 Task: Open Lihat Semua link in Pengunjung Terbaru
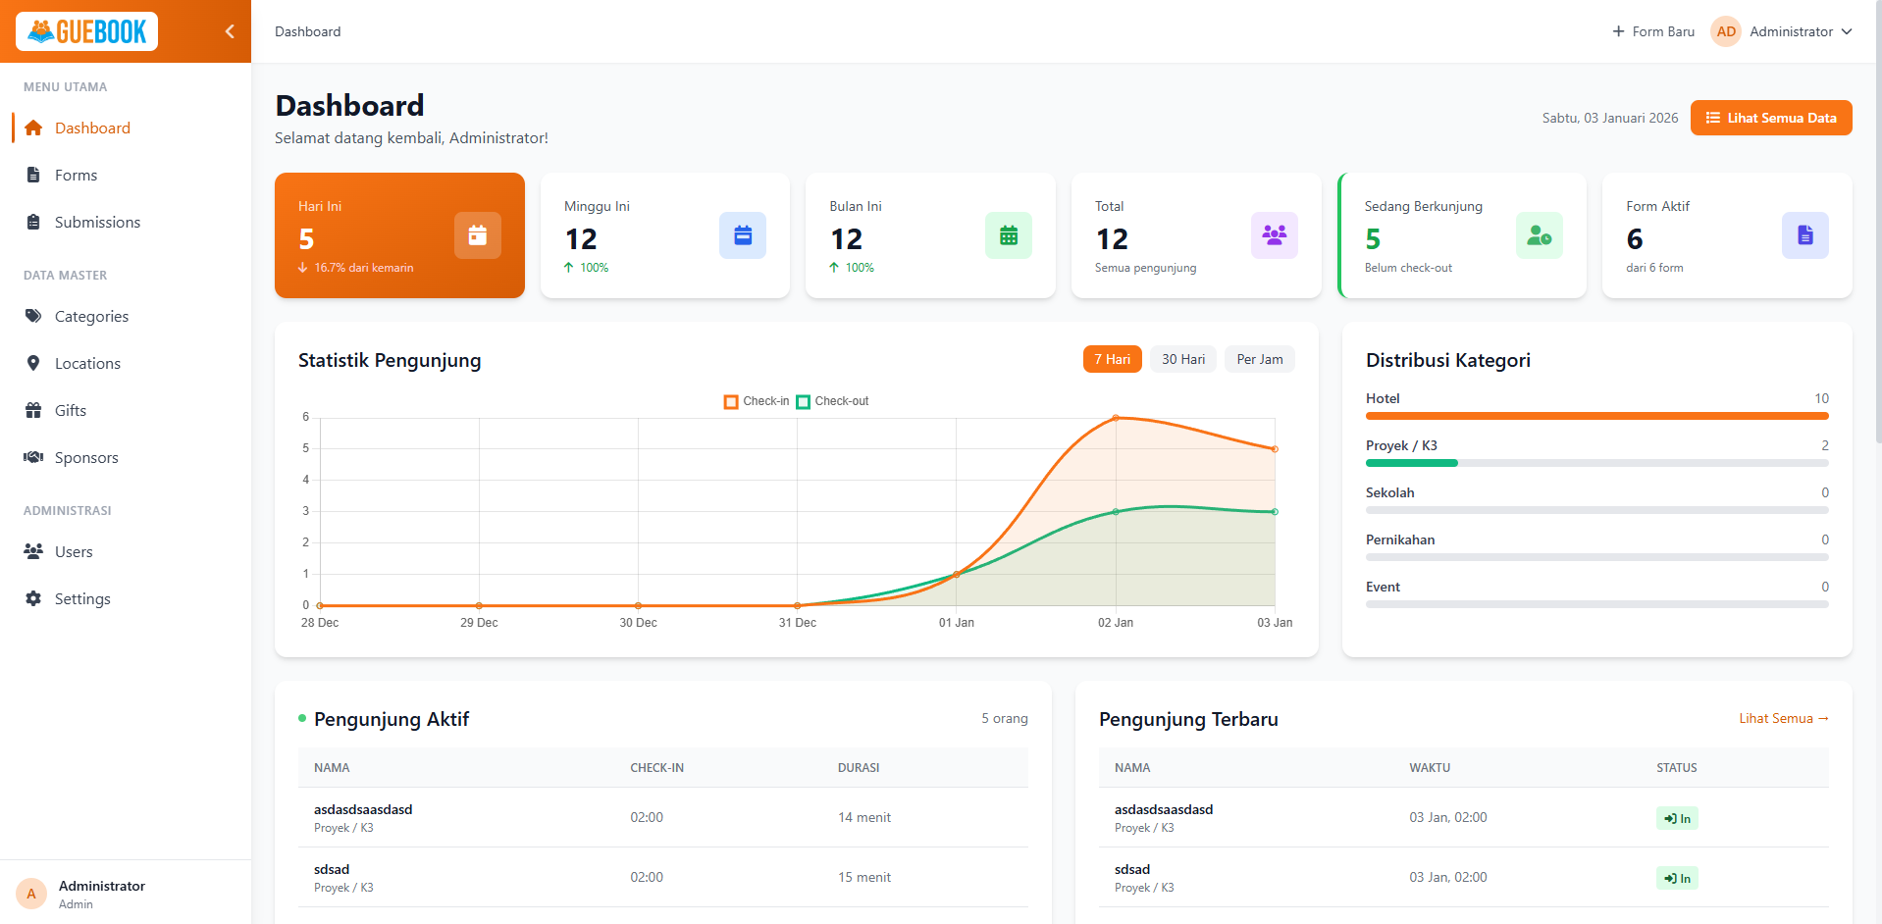click(1783, 718)
